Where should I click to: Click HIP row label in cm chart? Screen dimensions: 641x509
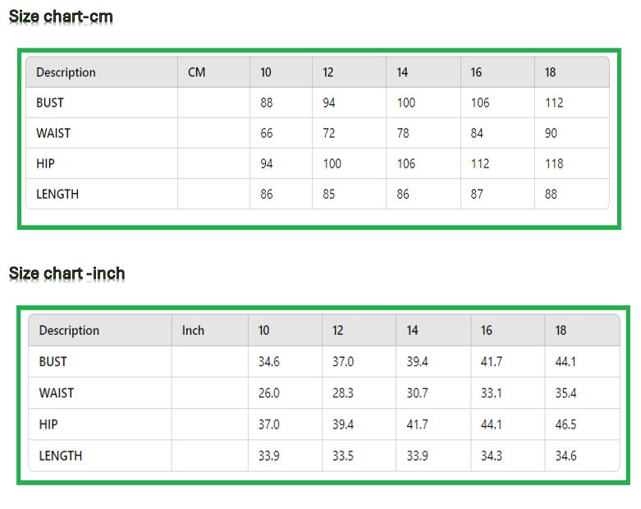(46, 163)
